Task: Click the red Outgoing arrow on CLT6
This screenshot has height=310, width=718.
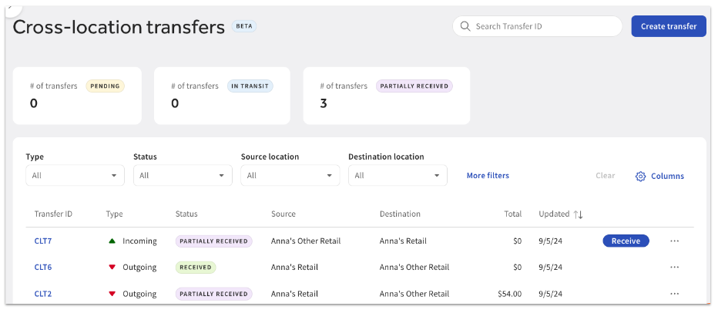Action: point(112,268)
